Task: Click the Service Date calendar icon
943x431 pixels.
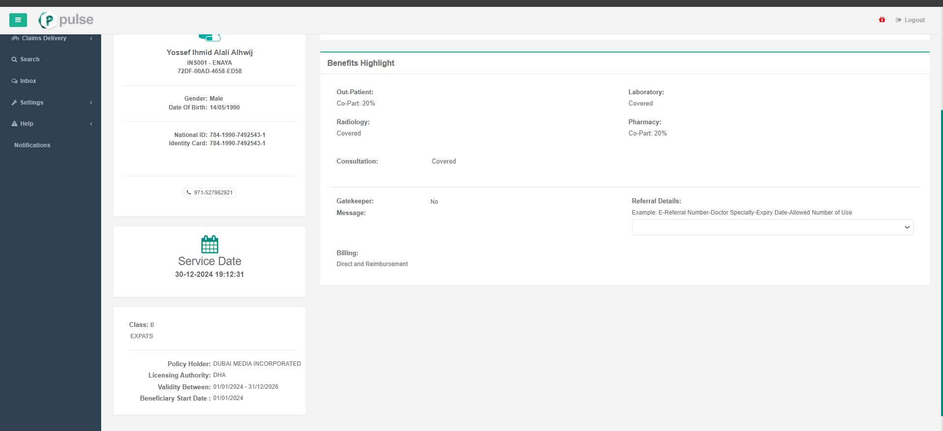Action: pos(210,244)
